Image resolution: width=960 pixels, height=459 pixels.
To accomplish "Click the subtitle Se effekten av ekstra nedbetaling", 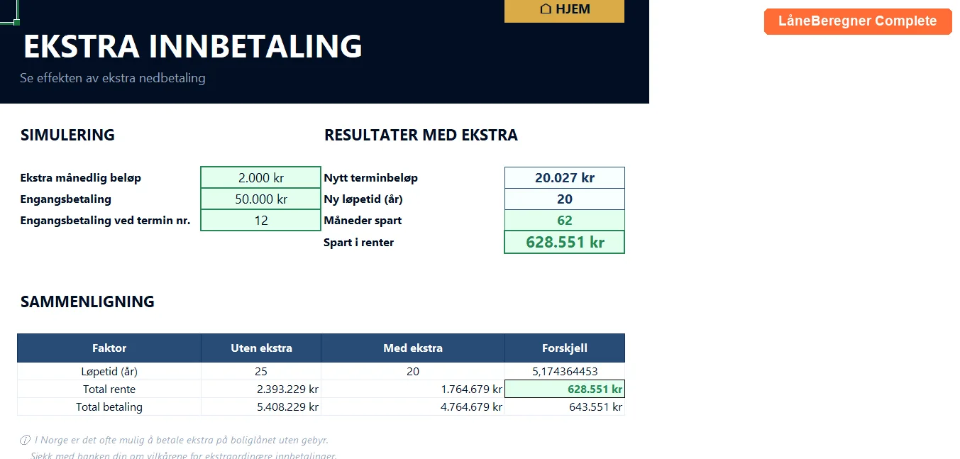I will coord(113,78).
